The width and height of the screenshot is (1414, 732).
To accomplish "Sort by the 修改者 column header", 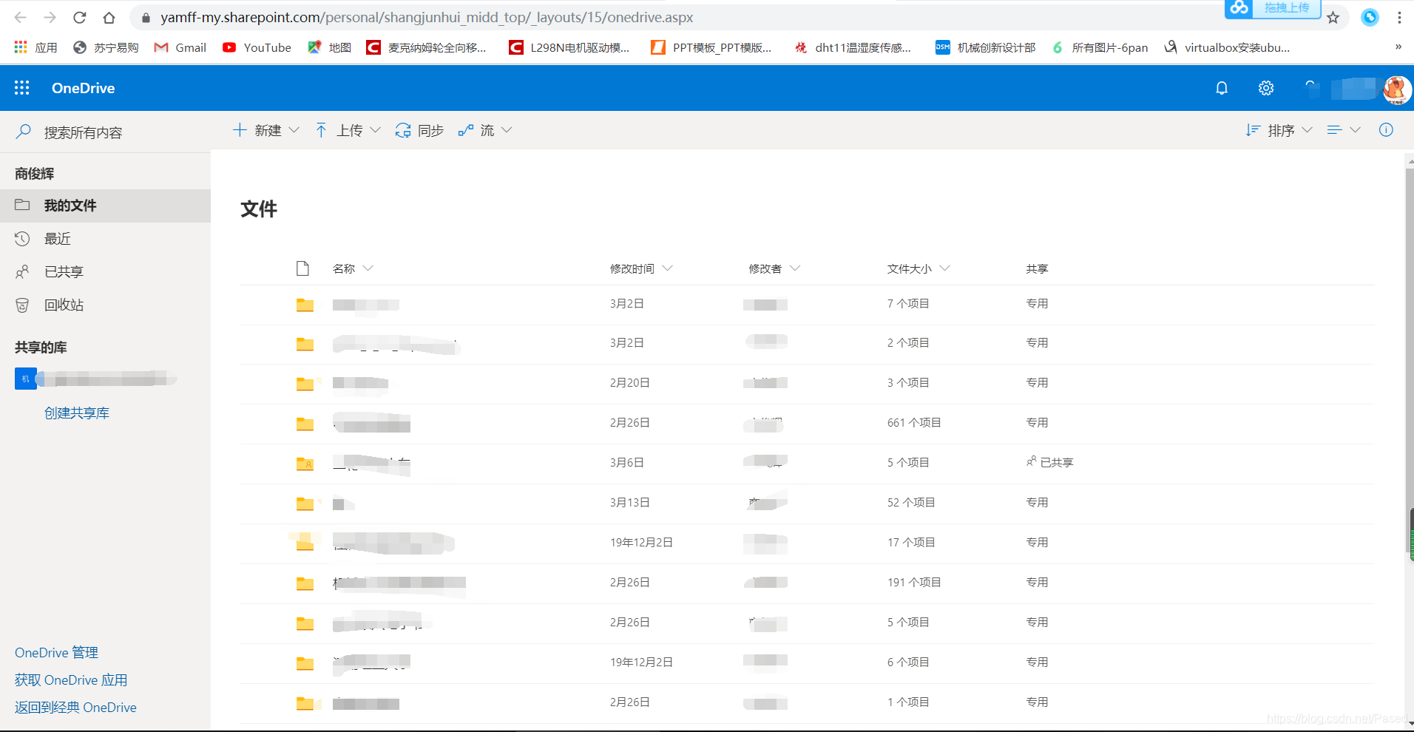I will [x=774, y=268].
